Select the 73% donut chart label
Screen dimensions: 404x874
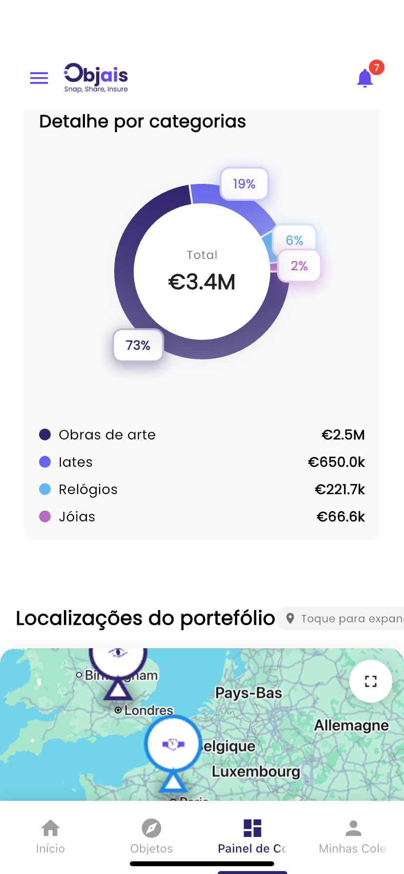(x=138, y=345)
